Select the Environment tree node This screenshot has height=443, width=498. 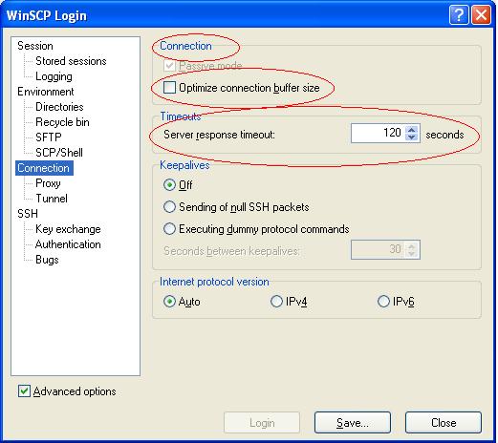pos(46,92)
